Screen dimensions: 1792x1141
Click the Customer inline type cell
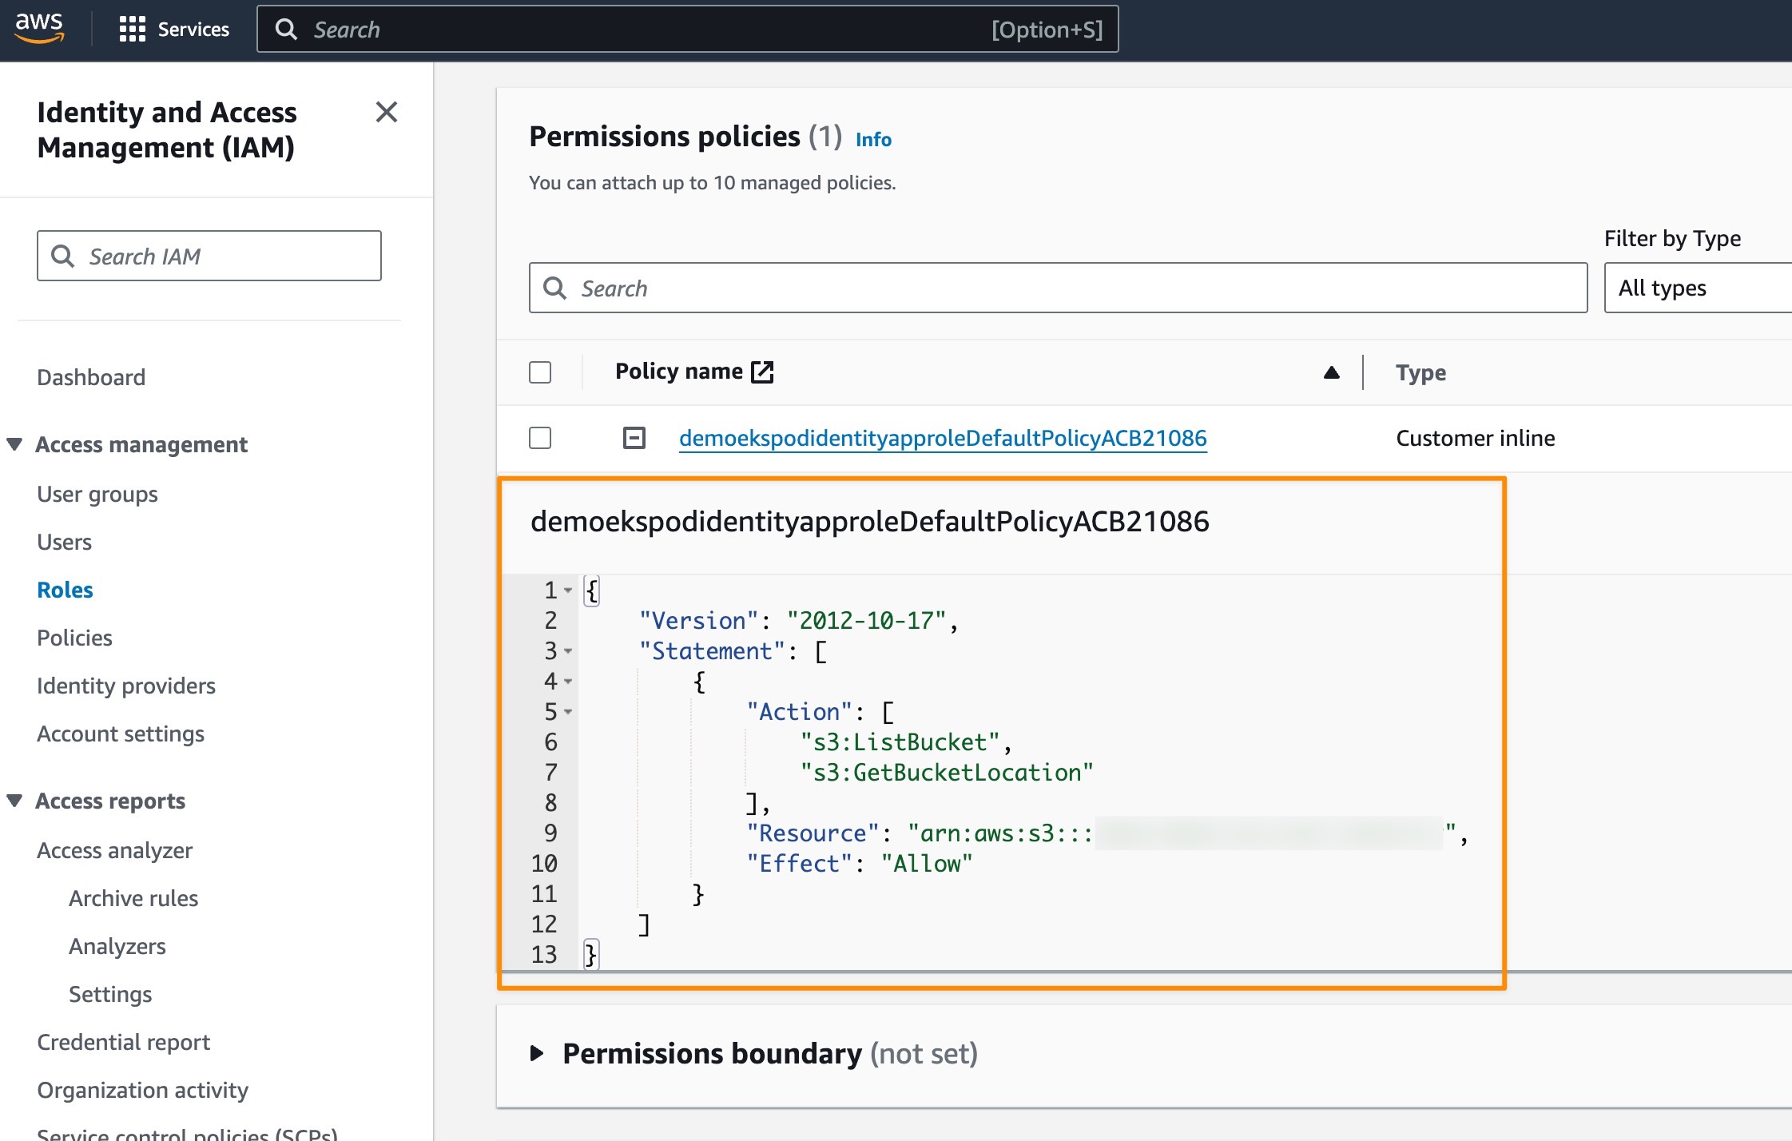click(1476, 438)
